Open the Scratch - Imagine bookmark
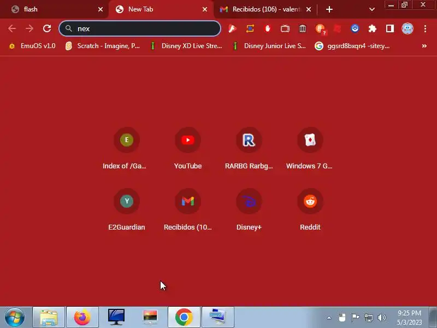Image resolution: width=437 pixels, height=328 pixels. [x=103, y=46]
